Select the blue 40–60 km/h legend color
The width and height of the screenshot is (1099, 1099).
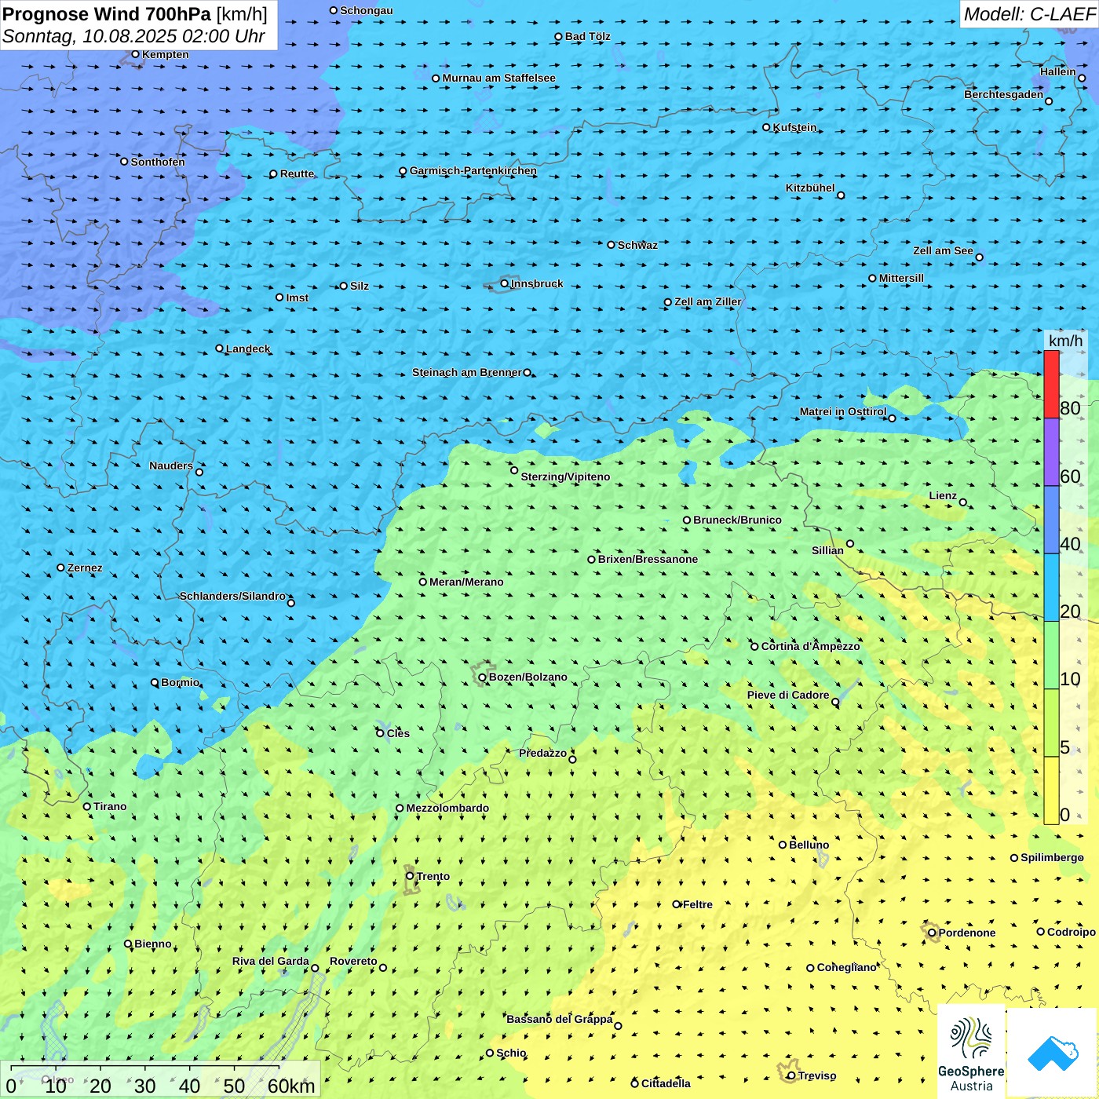[x=1051, y=520]
